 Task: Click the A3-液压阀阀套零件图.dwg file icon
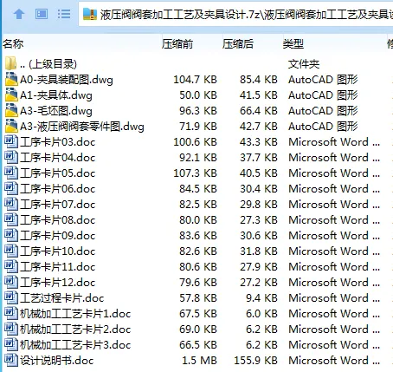pyautogui.click(x=11, y=126)
